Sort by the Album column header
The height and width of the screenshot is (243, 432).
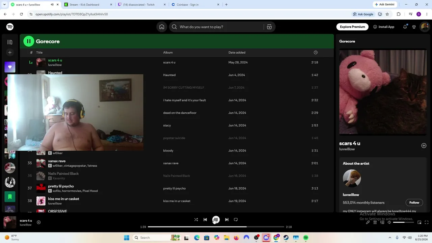coord(168,52)
